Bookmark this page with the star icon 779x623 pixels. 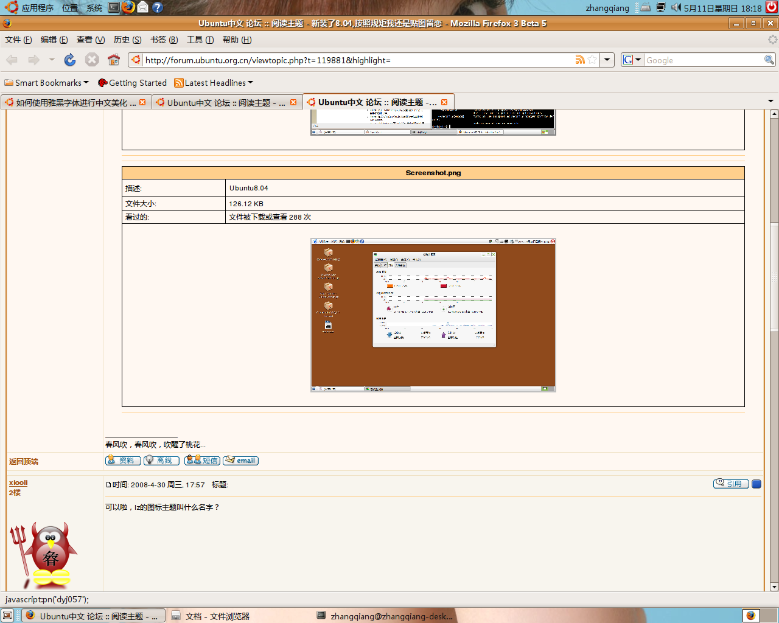592,60
